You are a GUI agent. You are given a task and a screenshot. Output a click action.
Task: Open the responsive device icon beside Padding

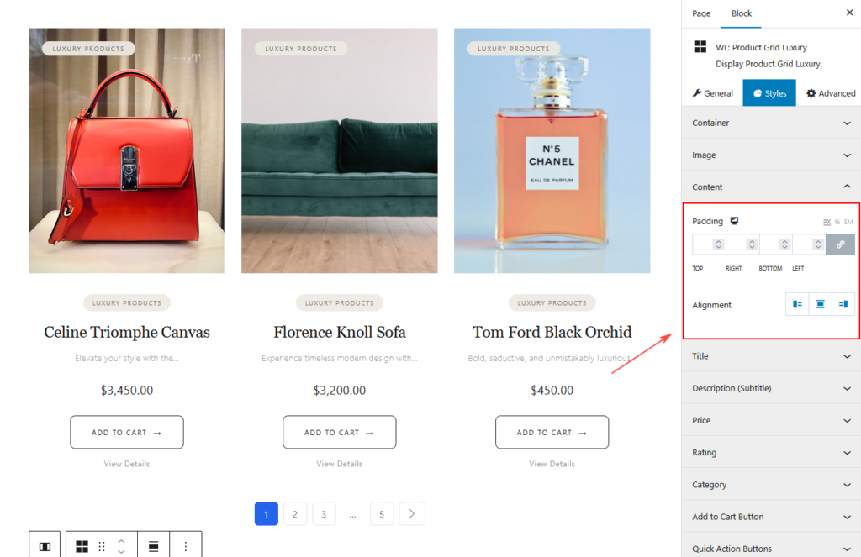(x=734, y=221)
